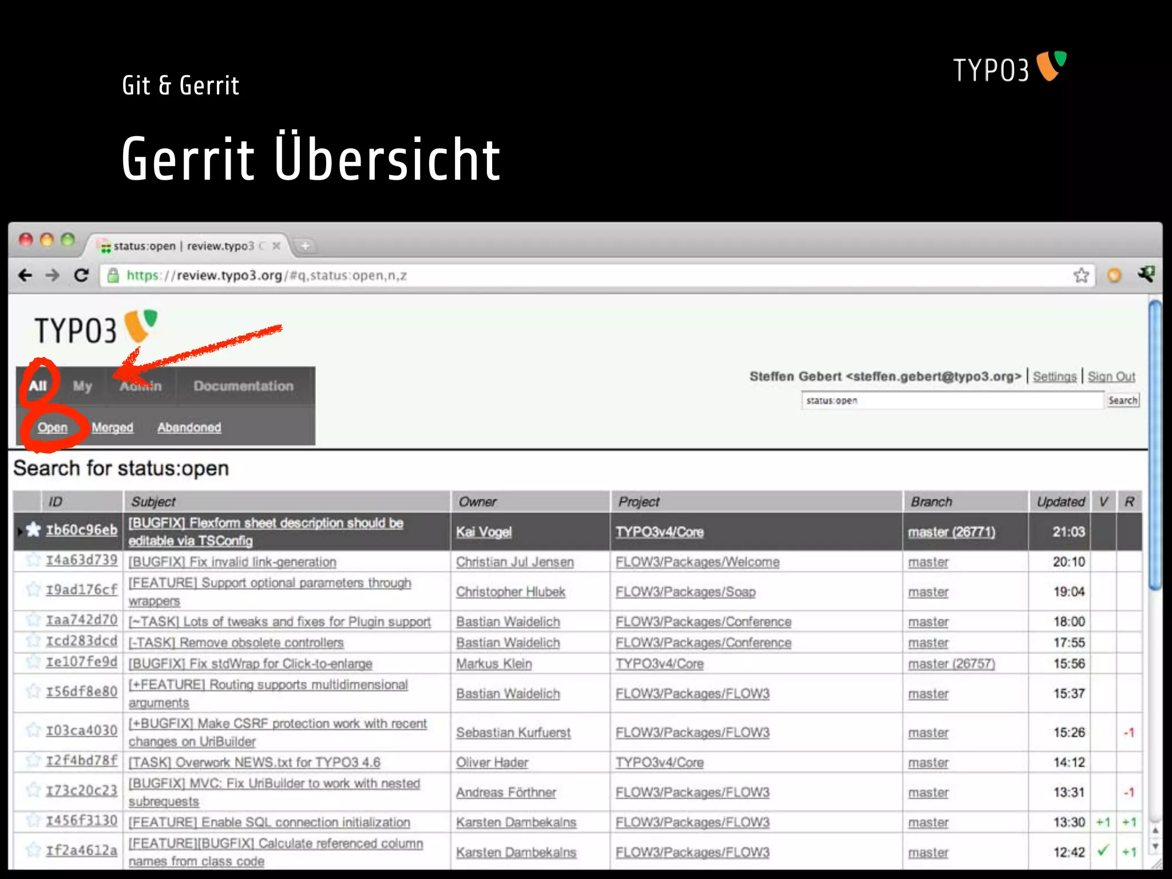This screenshot has width=1172, height=879.
Task: Star change I56df8e80
Action: pyautogui.click(x=34, y=691)
